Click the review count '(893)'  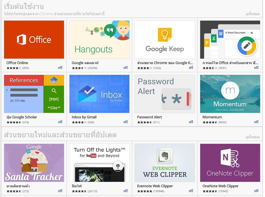tap(26, 68)
